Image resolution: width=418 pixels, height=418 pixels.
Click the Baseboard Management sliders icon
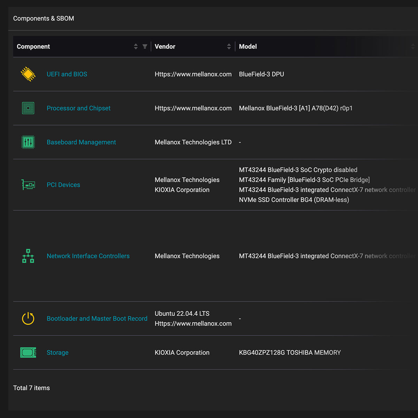pyautogui.click(x=28, y=142)
